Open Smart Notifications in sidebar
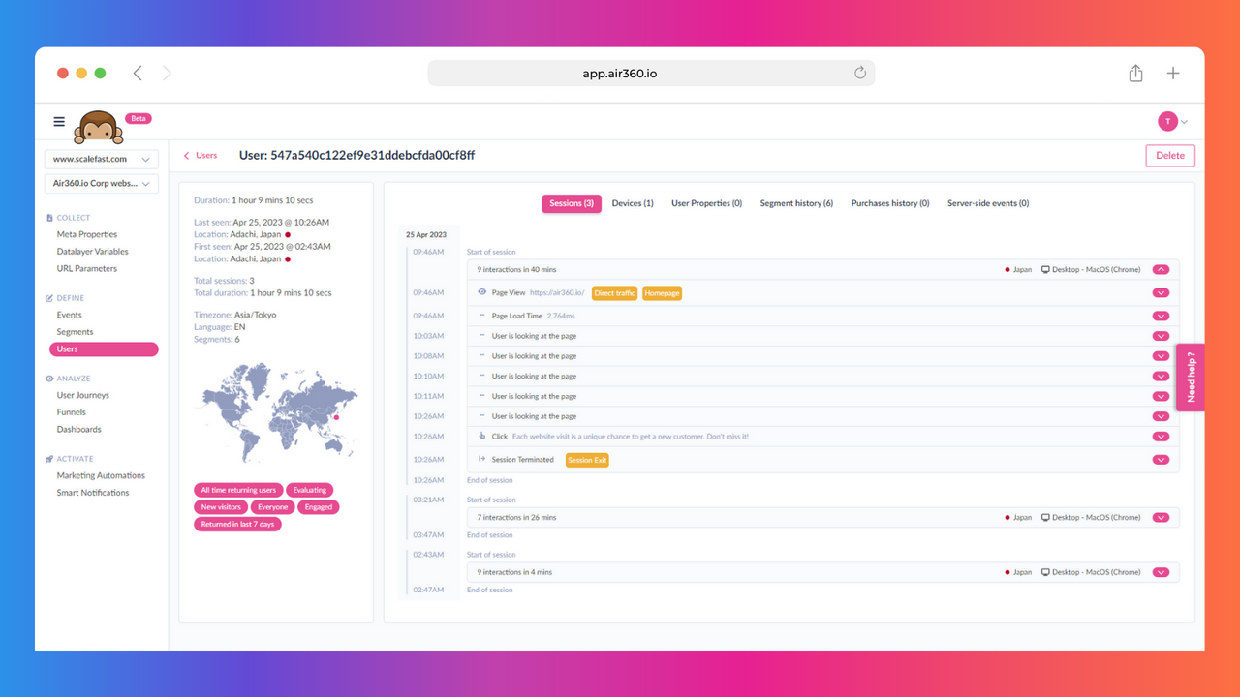Viewport: 1240px width, 697px height. [x=93, y=493]
